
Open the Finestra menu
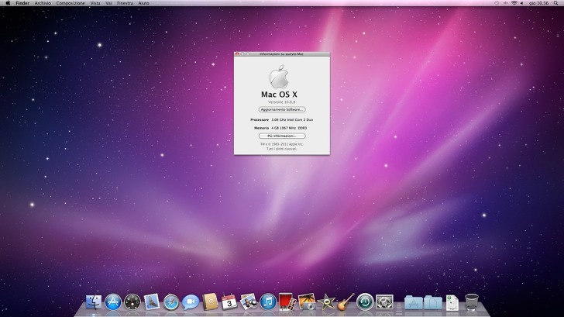pos(125,3)
